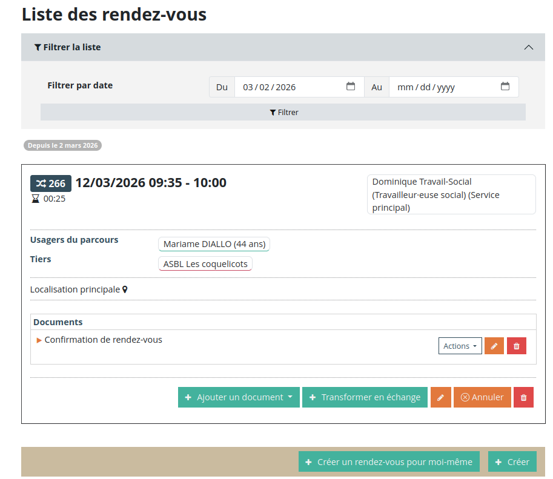Open the Actions dropdown
The width and height of the screenshot is (553, 479).
(460, 346)
